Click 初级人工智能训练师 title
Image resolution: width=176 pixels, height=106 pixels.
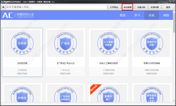coord(109,63)
